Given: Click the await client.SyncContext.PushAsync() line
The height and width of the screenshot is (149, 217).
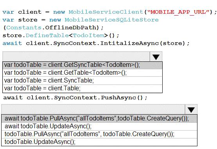Looking at the screenshot, I should [75, 98].
